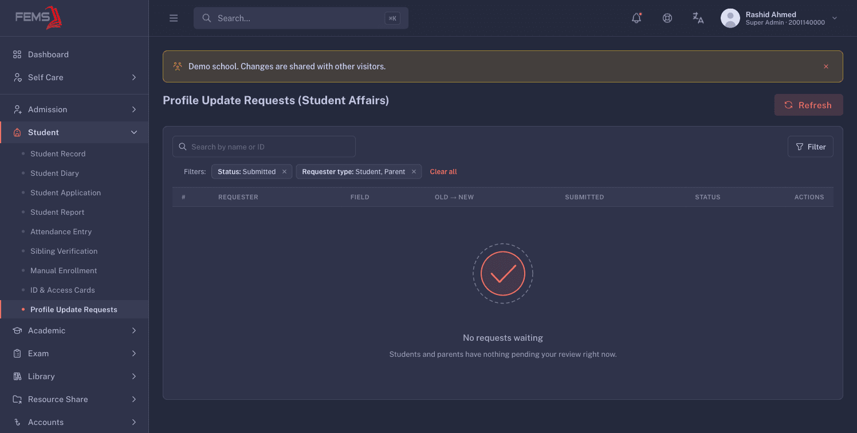Expand the Library menu chevron
The height and width of the screenshot is (433, 857).
tap(134, 376)
